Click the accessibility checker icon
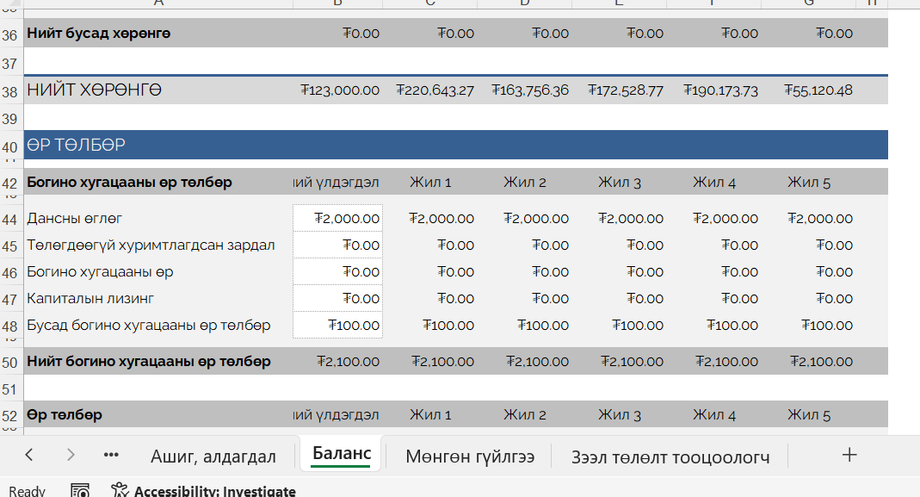The height and width of the screenshot is (497, 920). coord(120,491)
